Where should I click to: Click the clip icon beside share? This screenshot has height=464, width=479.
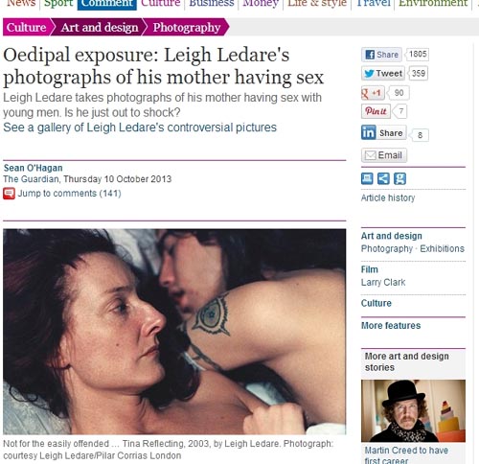tap(399, 178)
